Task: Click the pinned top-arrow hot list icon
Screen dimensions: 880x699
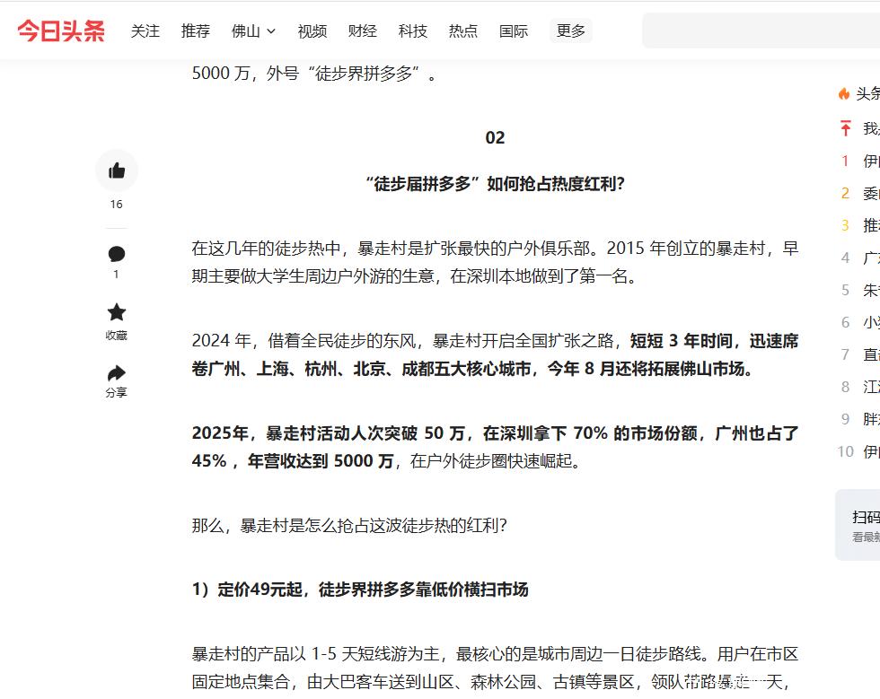Action: [845, 128]
